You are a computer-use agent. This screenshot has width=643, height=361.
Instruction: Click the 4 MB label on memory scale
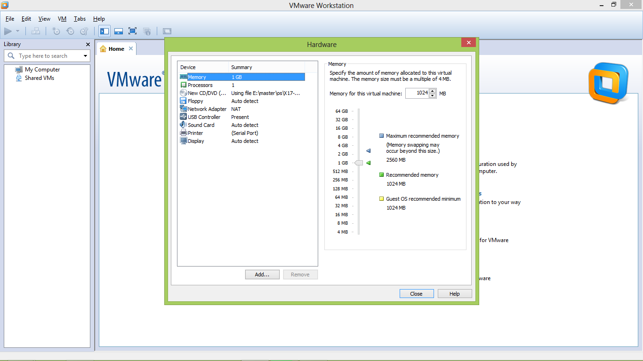(343, 232)
